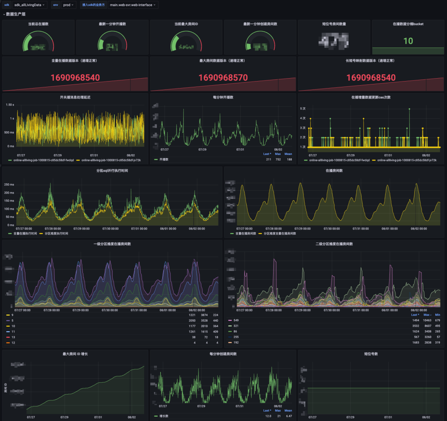Select series 13 in 一级分区维度在播房间数 legend
Image resolution: width=447 pixels, height=421 pixels.
pos(13,337)
